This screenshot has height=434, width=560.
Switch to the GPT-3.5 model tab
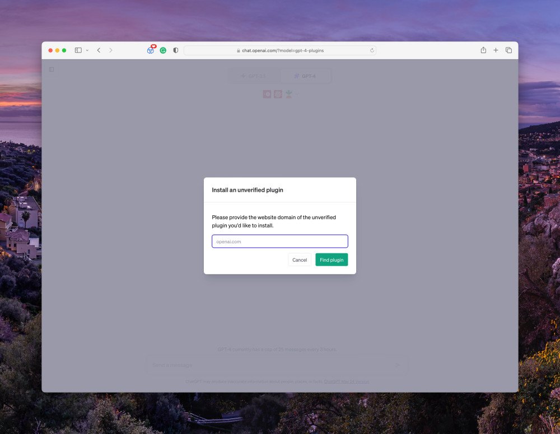point(254,76)
